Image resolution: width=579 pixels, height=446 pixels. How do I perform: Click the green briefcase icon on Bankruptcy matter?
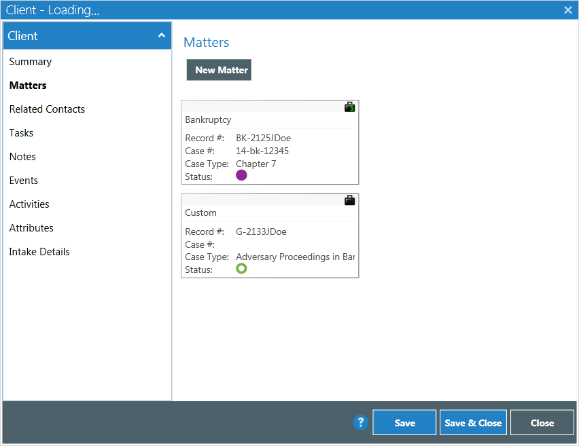click(x=349, y=107)
